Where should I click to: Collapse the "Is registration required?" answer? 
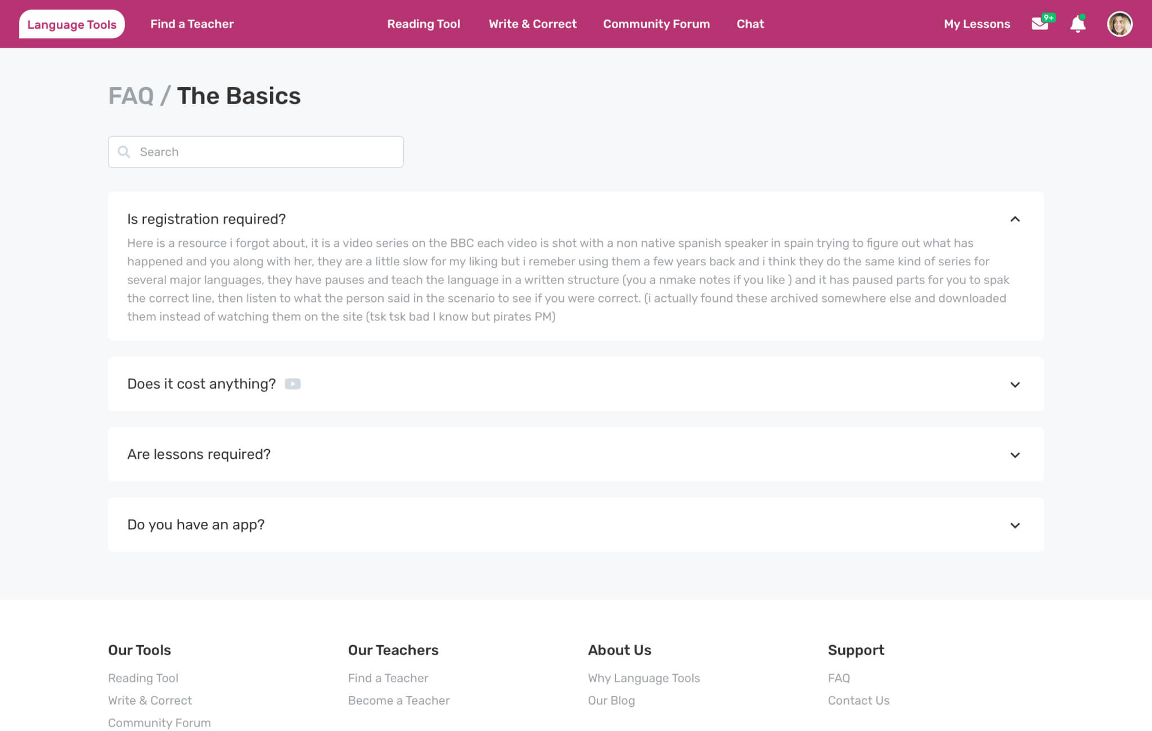(x=1015, y=219)
